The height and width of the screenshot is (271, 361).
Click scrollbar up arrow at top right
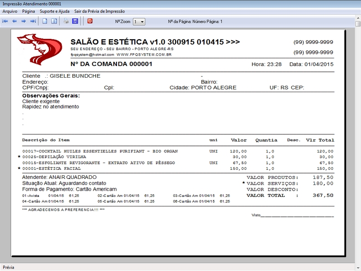[x=358, y=23]
